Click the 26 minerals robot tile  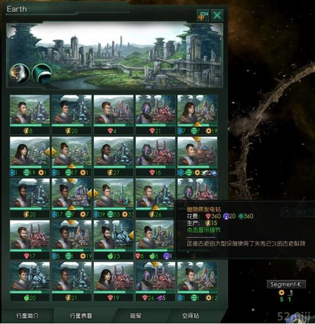[x=155, y=282]
